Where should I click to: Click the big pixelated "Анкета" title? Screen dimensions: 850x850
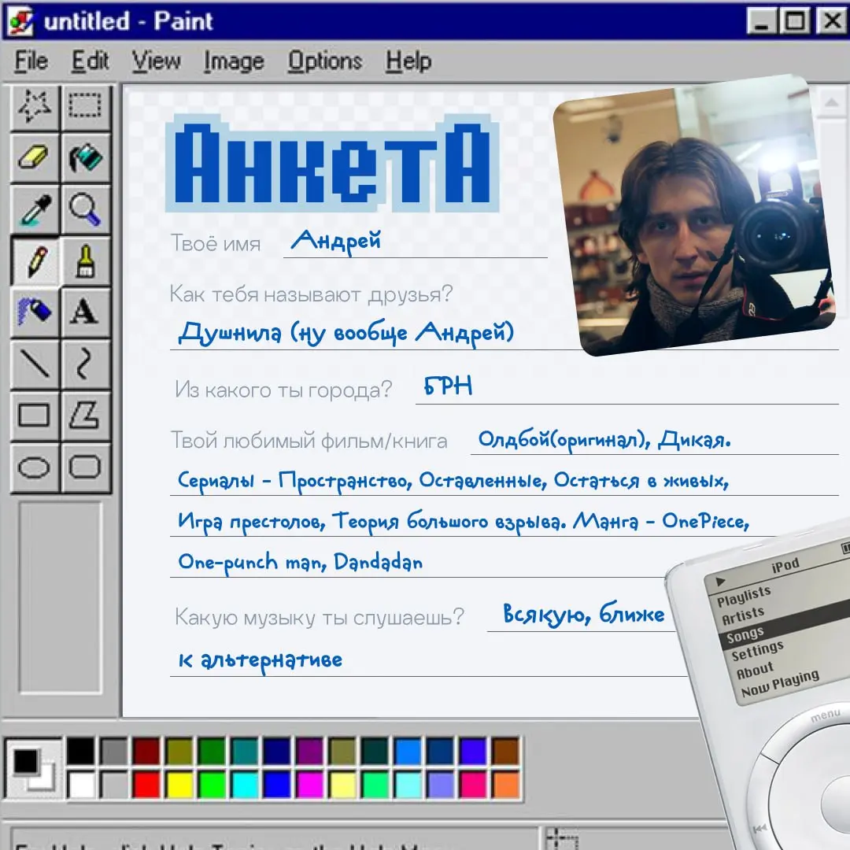(x=332, y=163)
